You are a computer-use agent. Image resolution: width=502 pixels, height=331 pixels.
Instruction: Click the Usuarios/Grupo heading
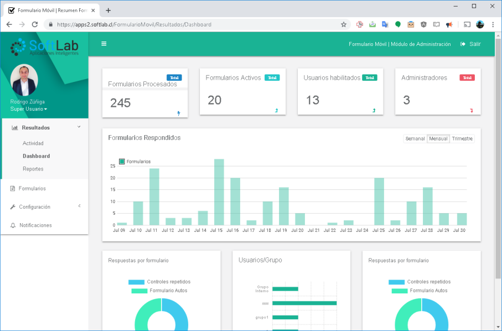pyautogui.click(x=260, y=260)
